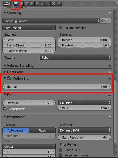This screenshot has height=158, width=118.
Task: Open the Path Tracing integrator dropdown
Action: (29, 28)
